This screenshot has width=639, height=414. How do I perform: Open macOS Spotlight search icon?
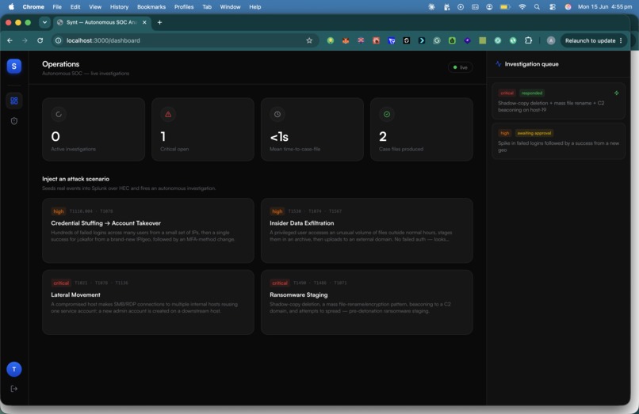pos(537,7)
